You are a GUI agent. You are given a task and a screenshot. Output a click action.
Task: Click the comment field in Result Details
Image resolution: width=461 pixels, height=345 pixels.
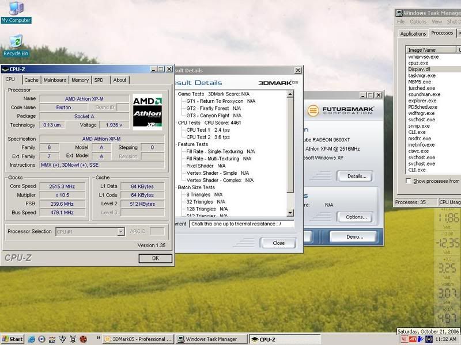click(241, 224)
